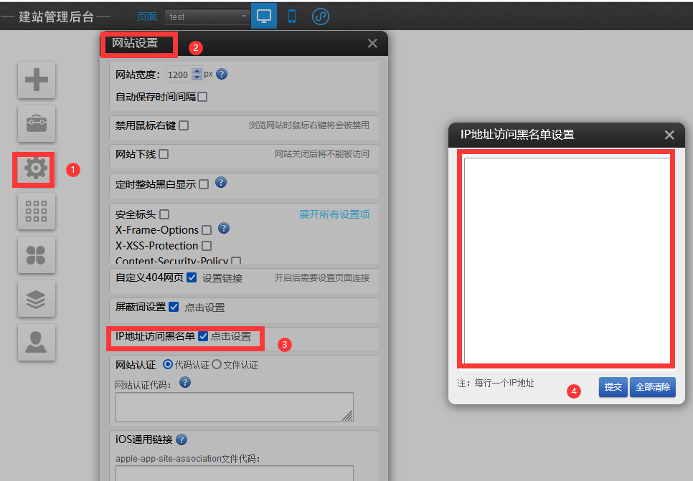
Task: Increase website width with stepper arrow
Action: click(x=197, y=71)
